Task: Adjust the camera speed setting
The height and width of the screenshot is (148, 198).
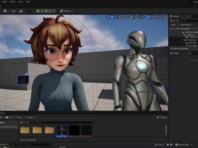Action: pos(159,17)
